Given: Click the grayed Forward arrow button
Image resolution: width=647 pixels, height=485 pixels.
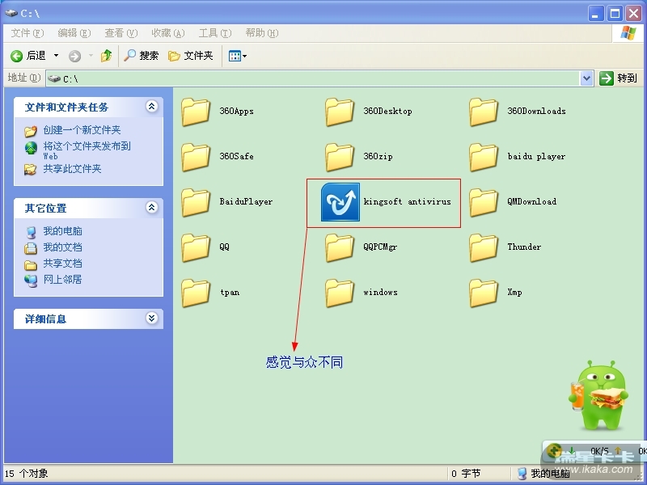Looking at the screenshot, I should [x=74, y=56].
